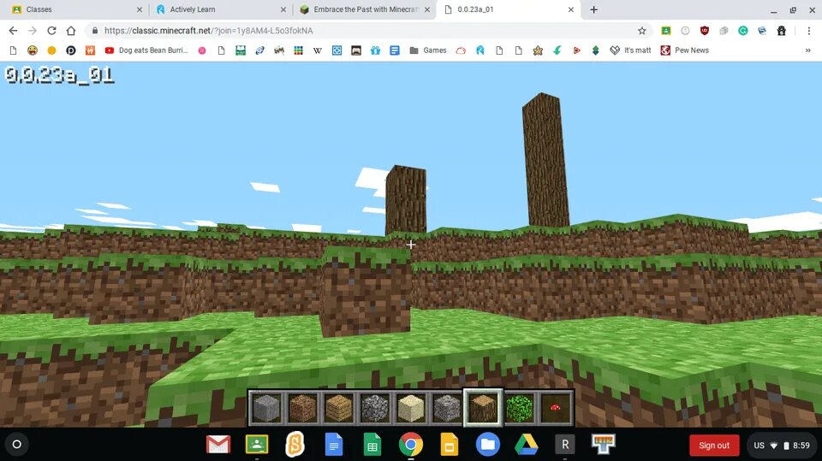Viewport: 822px width, 461px height.
Task: Click the Google Classroom extension icon
Action: click(666, 31)
